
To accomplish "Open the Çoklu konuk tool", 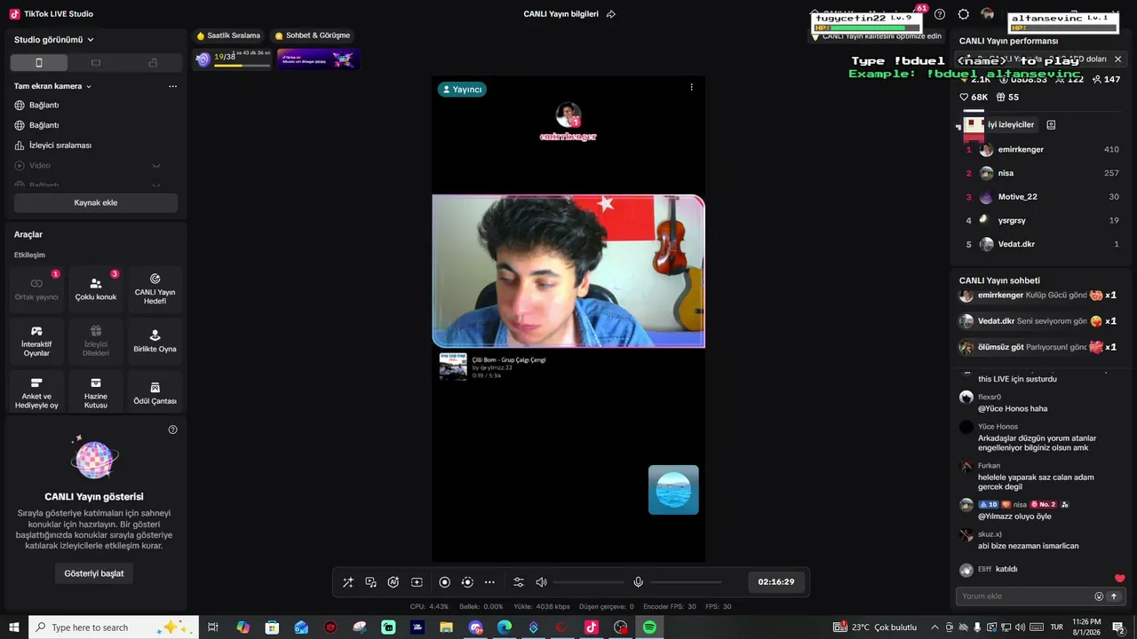I will (96, 289).
